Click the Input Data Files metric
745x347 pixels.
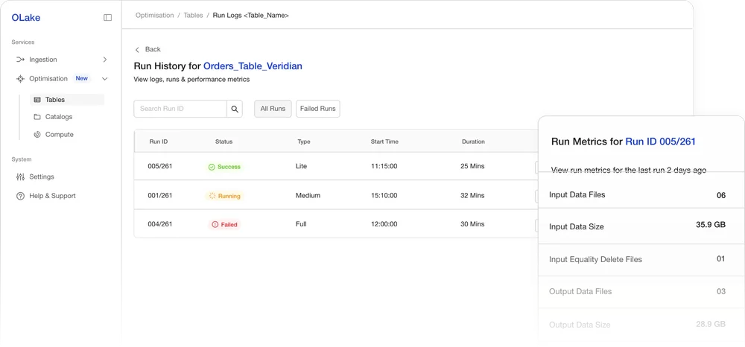point(577,195)
